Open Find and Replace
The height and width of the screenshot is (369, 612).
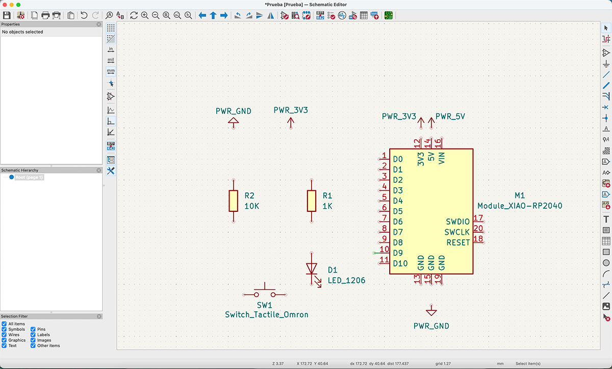pos(120,16)
